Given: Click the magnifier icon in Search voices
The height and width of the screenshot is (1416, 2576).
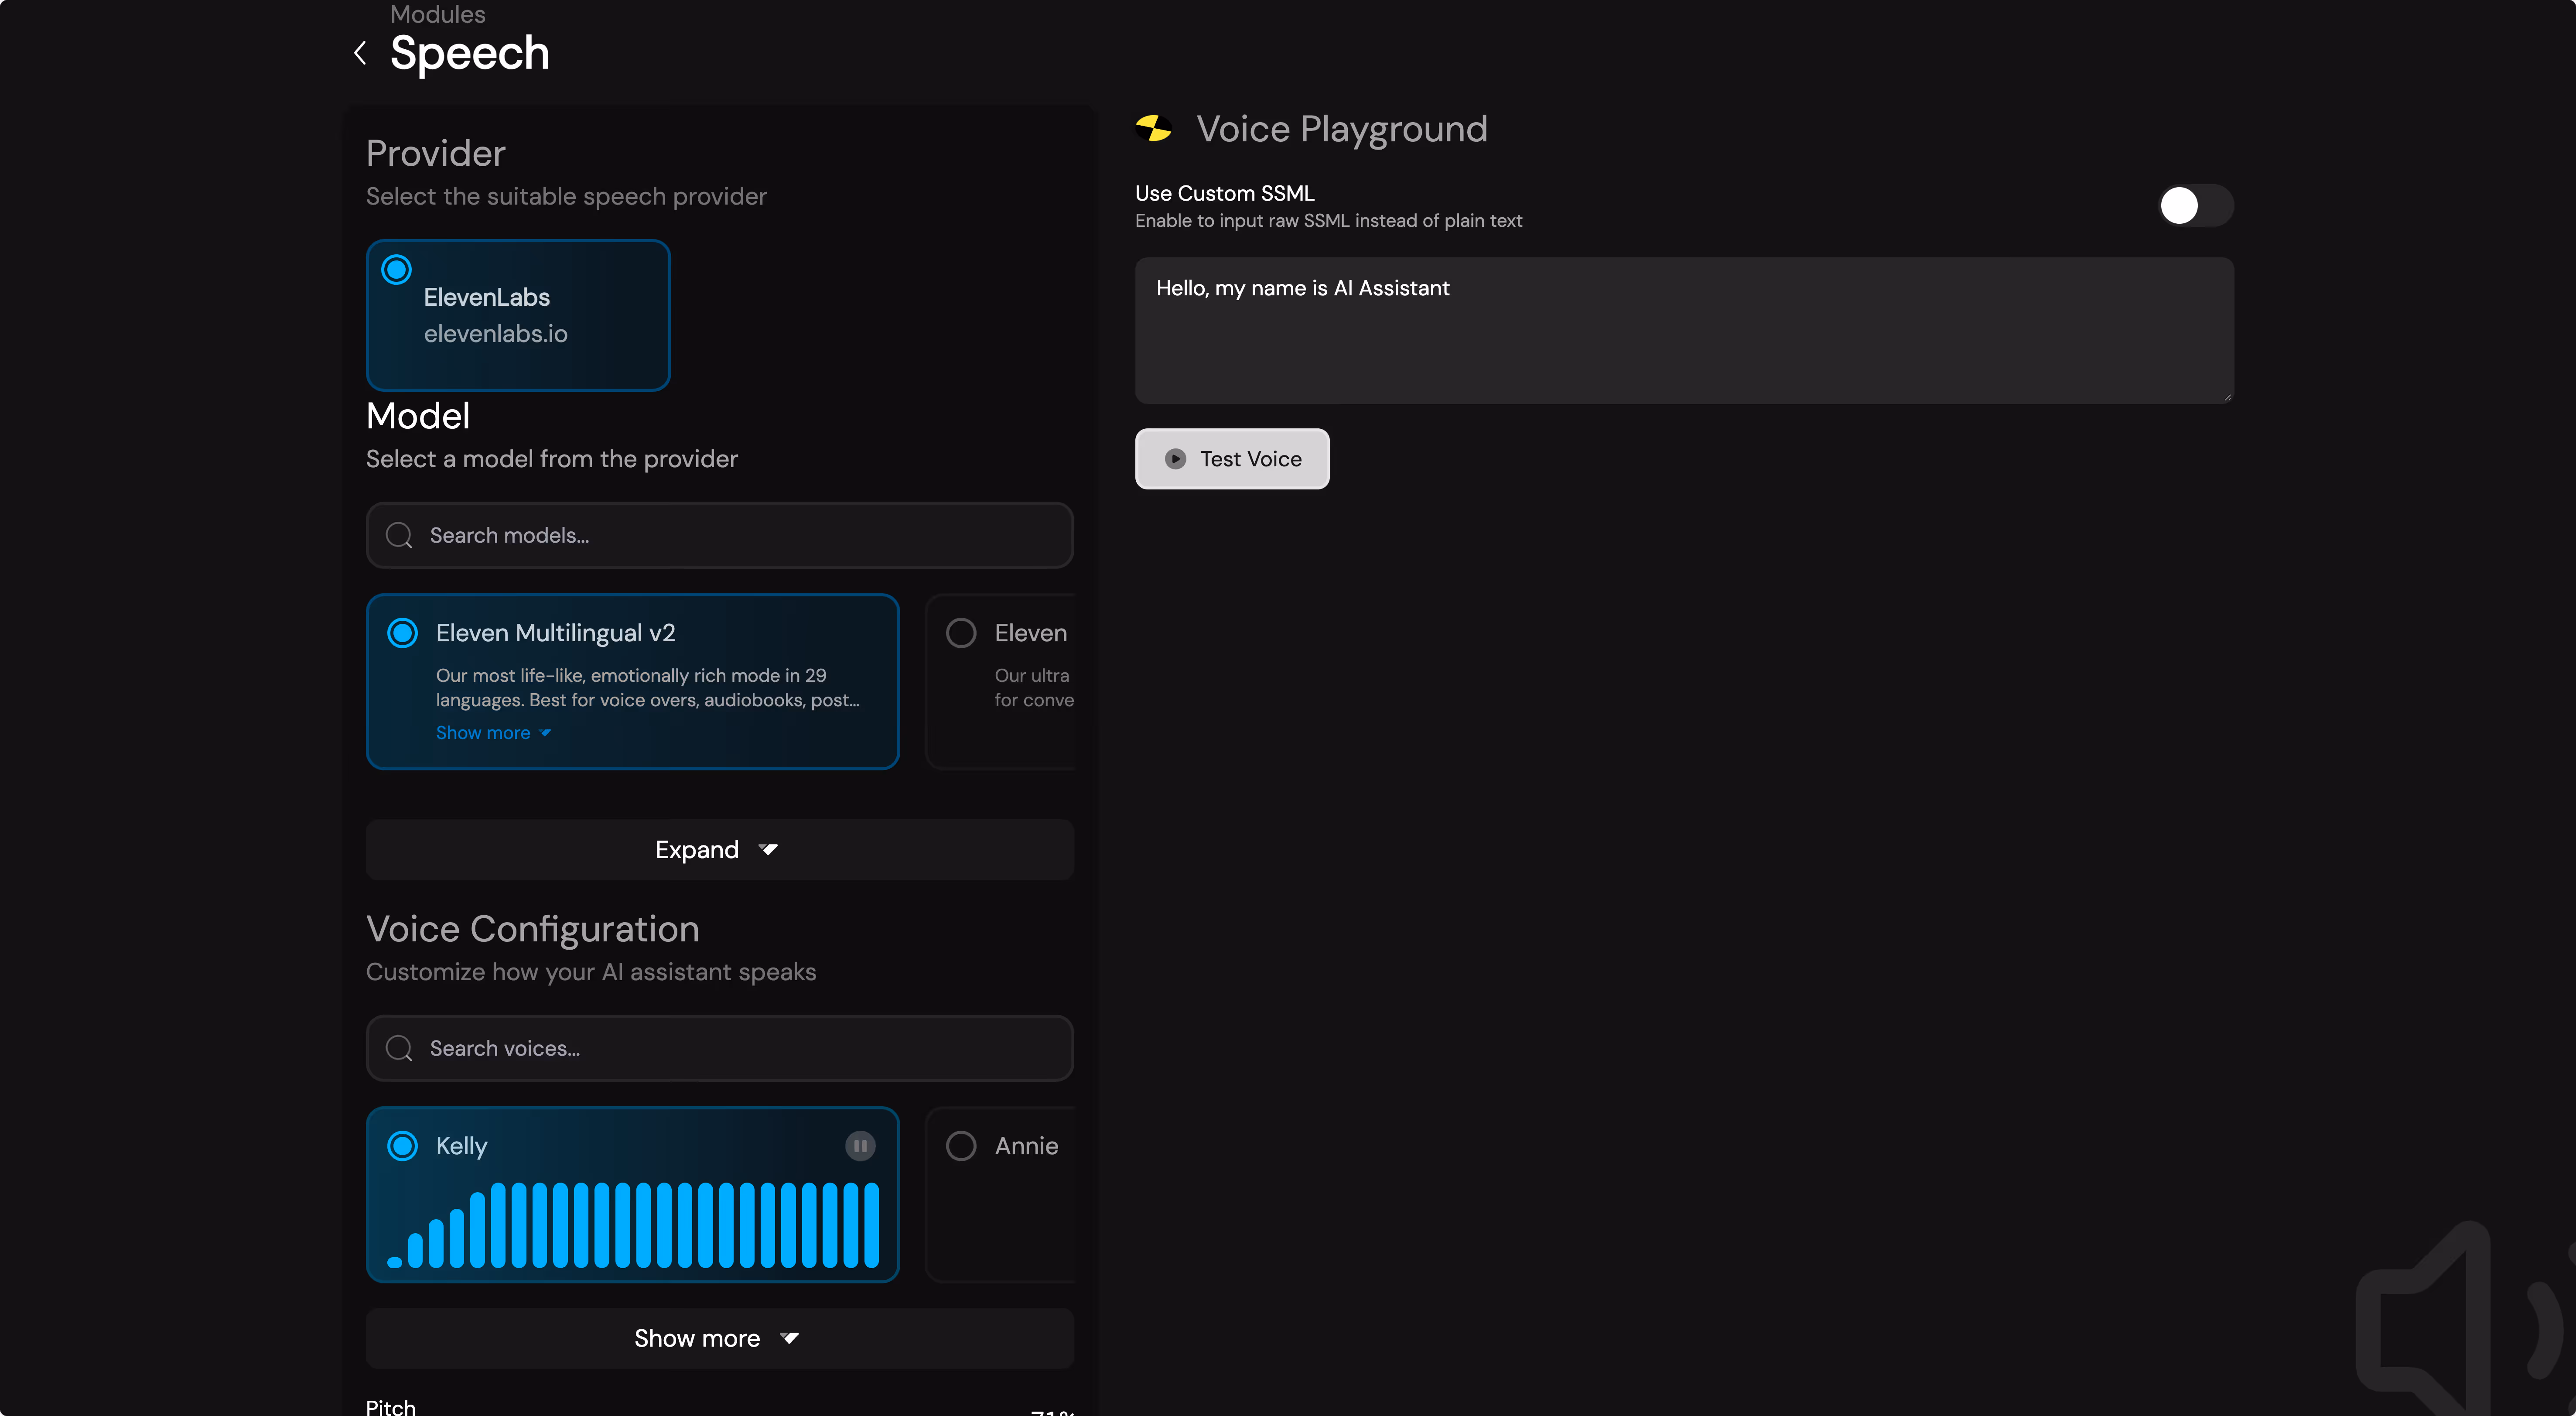Looking at the screenshot, I should coord(399,1048).
